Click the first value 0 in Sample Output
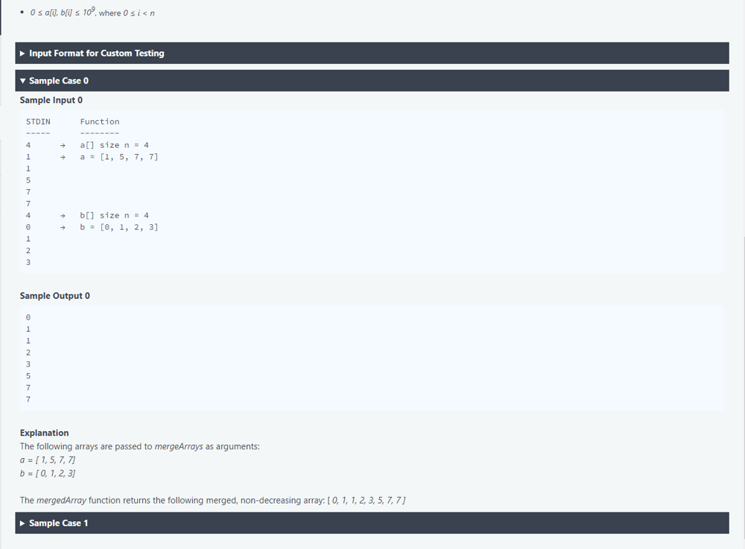This screenshot has height=549, width=745. pos(28,317)
